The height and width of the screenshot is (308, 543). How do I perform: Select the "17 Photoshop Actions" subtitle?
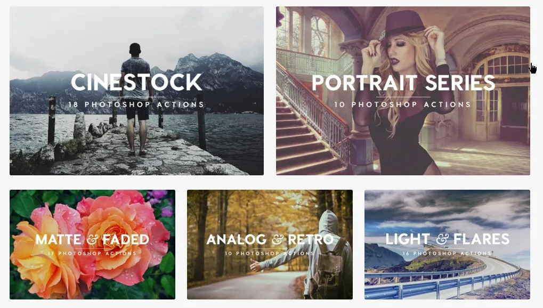(x=92, y=253)
